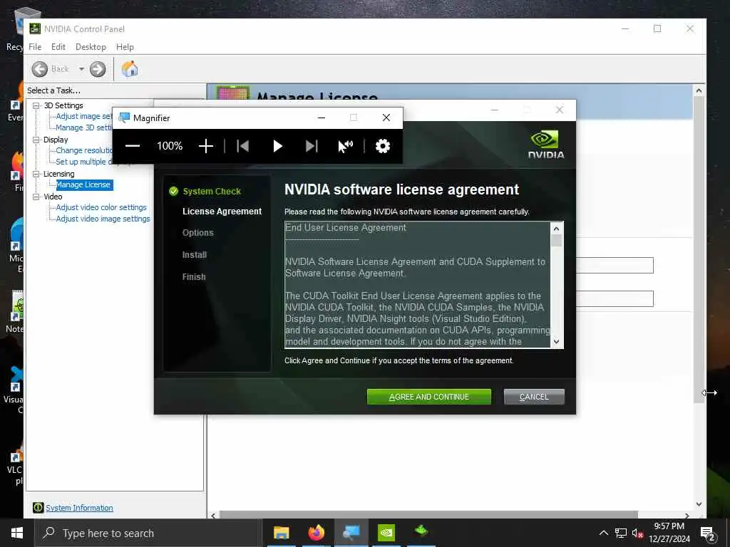This screenshot has height=547, width=730.
Task: Click the License Agreement step in sidebar
Action: (222, 211)
